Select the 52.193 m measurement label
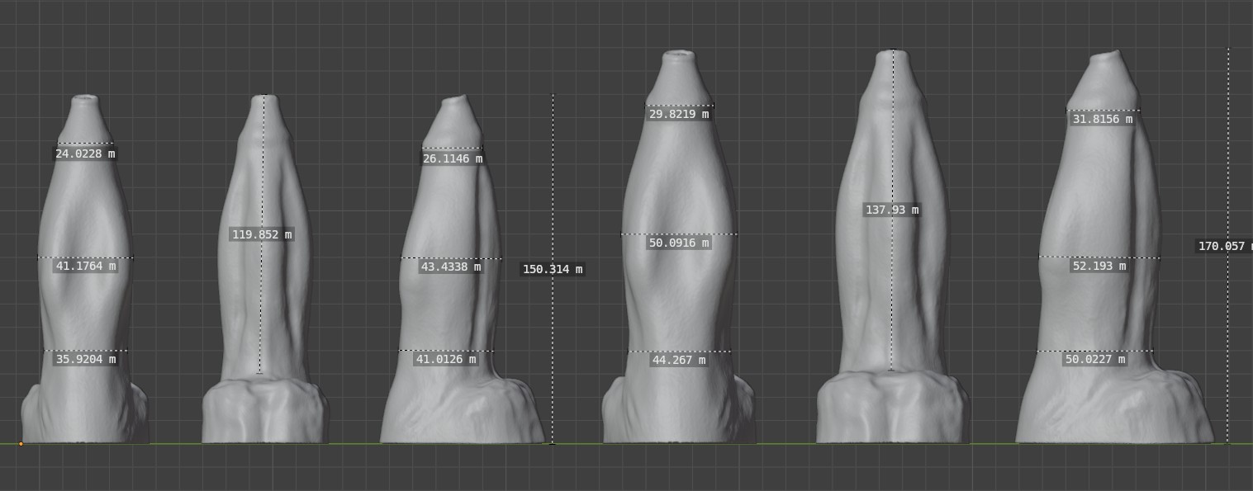The width and height of the screenshot is (1253, 491). click(x=1098, y=267)
